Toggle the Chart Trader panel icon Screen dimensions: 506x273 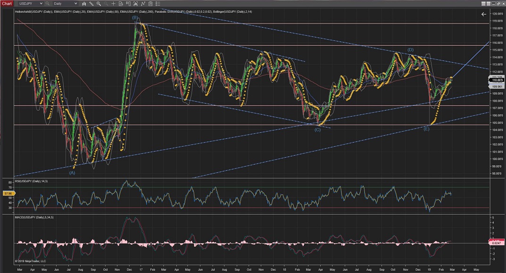pos(128,4)
